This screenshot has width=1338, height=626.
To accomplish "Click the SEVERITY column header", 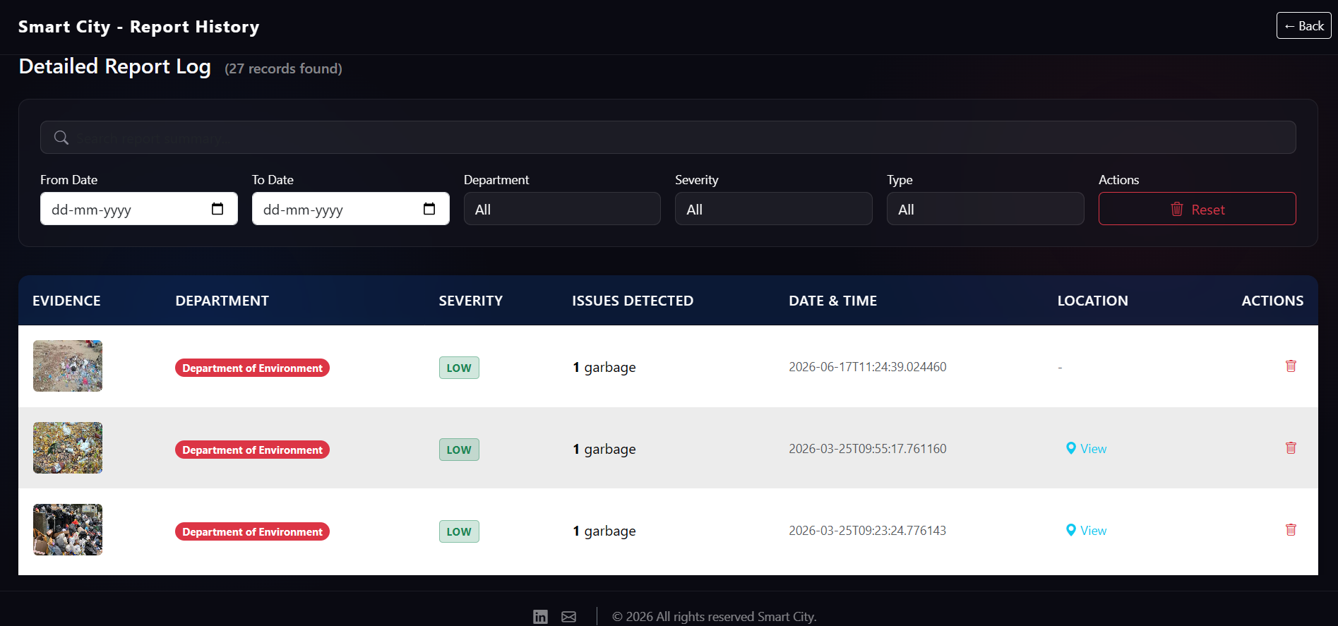I will click(x=471, y=301).
